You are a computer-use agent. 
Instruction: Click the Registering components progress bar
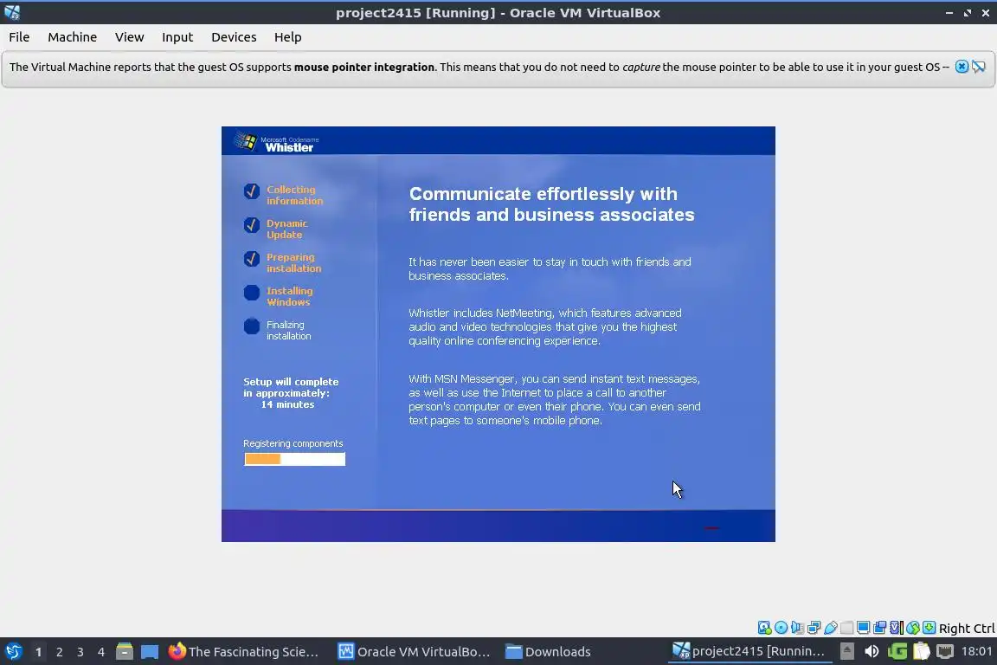(294, 459)
